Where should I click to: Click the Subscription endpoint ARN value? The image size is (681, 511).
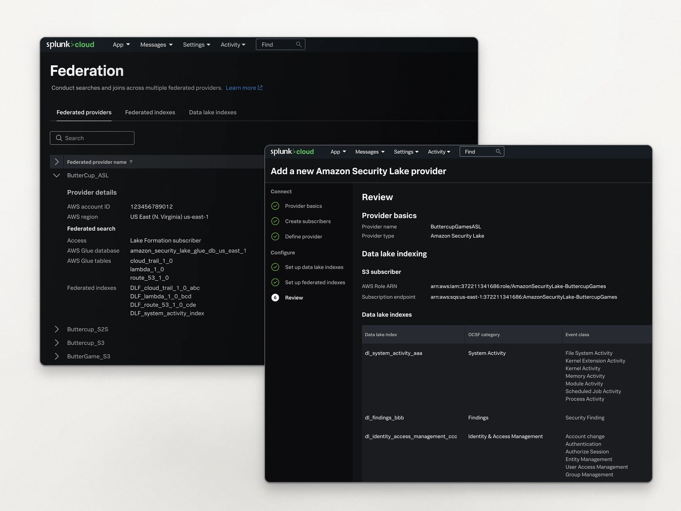524,297
